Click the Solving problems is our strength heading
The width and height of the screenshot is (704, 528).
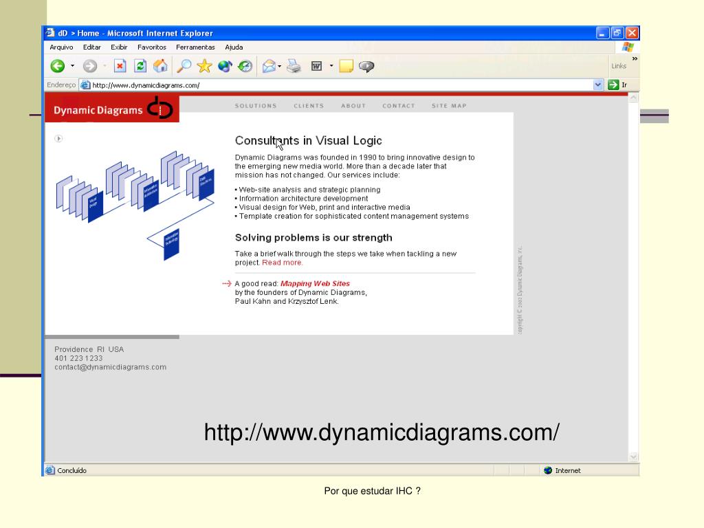(313, 237)
